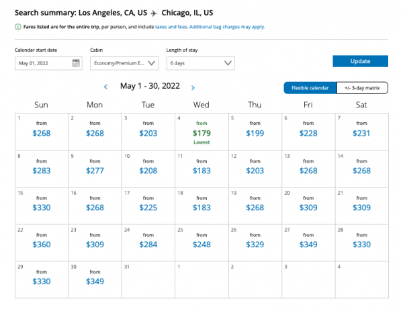
Task: Open the taxes and fees link
Action: [x=171, y=27]
